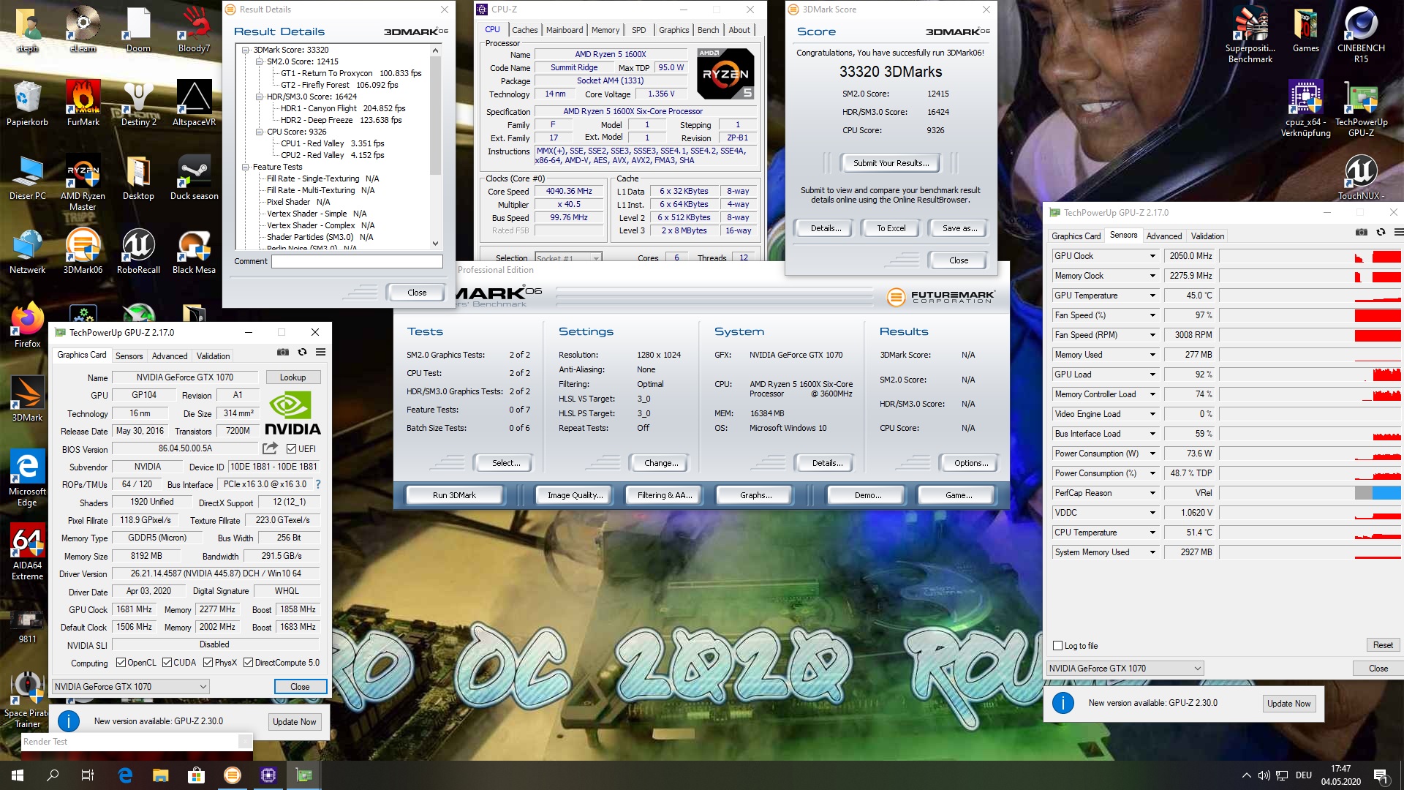Click the To Excel button
Screen dimensions: 1404x790
[891, 228]
